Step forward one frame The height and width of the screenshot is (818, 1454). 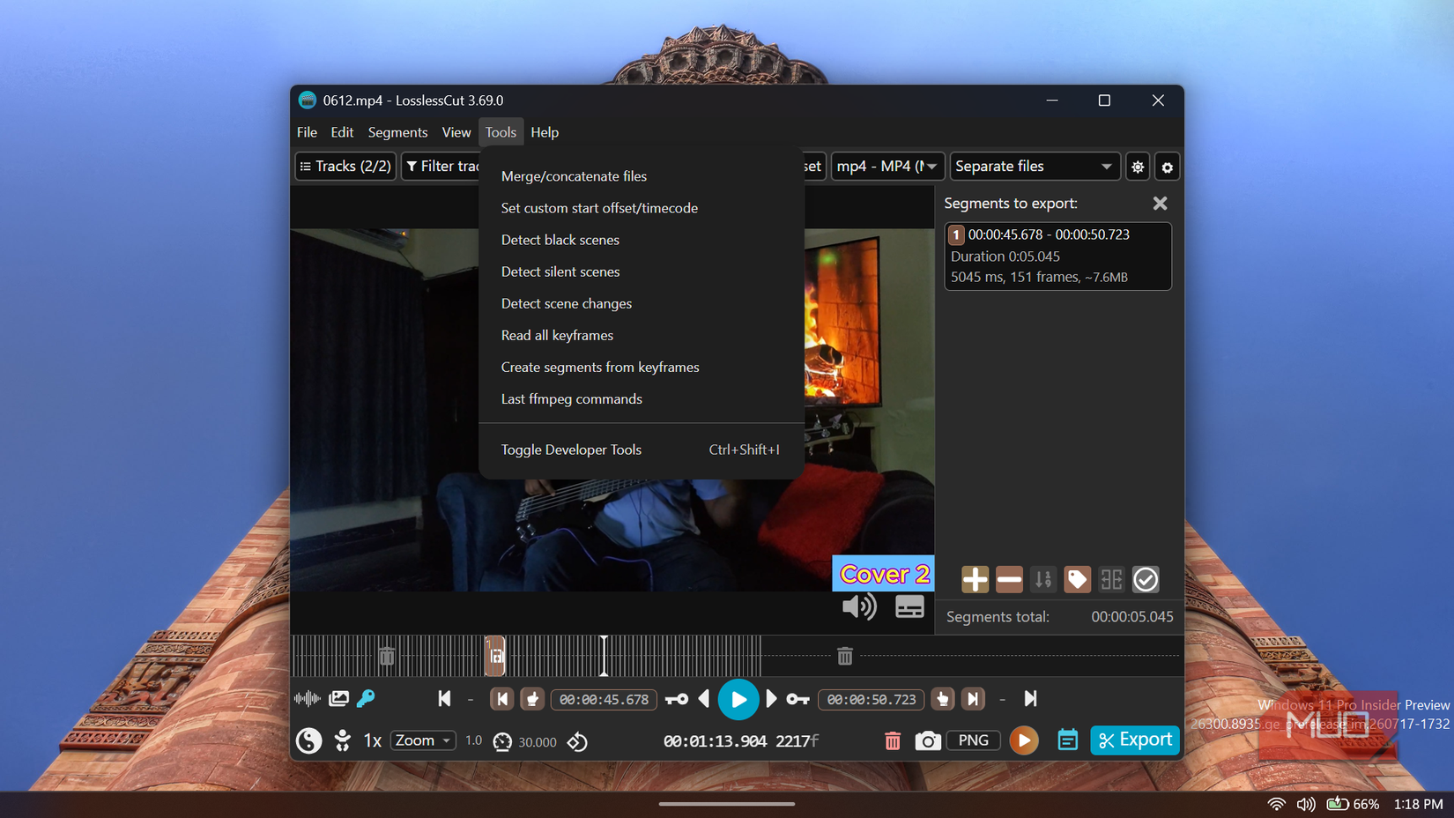coord(772,699)
